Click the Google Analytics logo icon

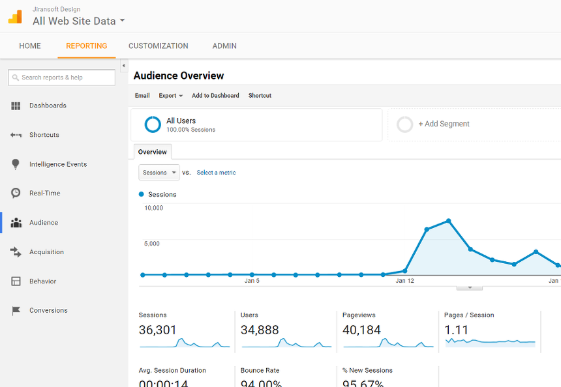15,17
